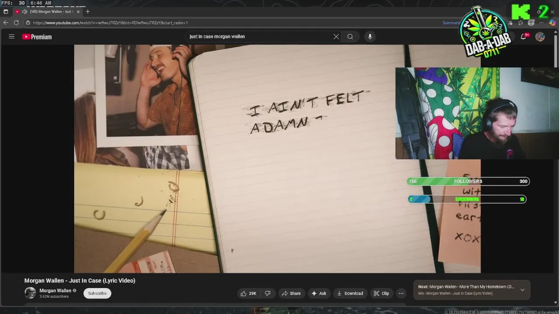Like the video with thumbs up 39K
Screen dimensions: 559x314
pos(248,294)
